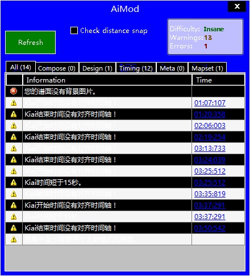The height and width of the screenshot is (276, 250).
Task: Select 'Kiai时间短于15秒。' message at 03:25:512
Action: tap(53, 183)
